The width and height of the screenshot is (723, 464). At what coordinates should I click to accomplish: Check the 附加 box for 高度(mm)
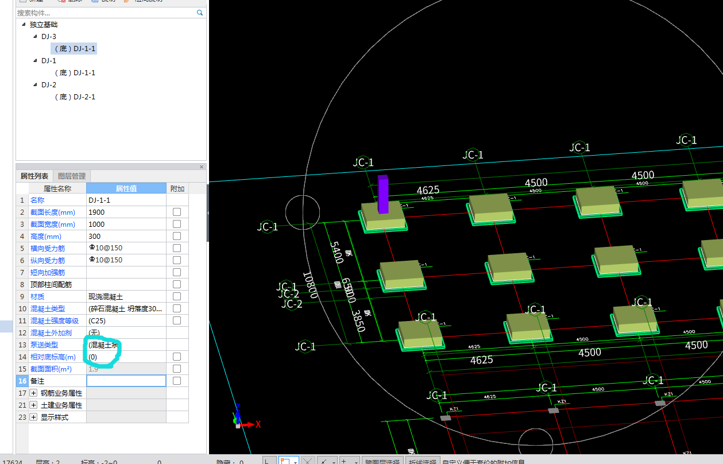pos(177,236)
